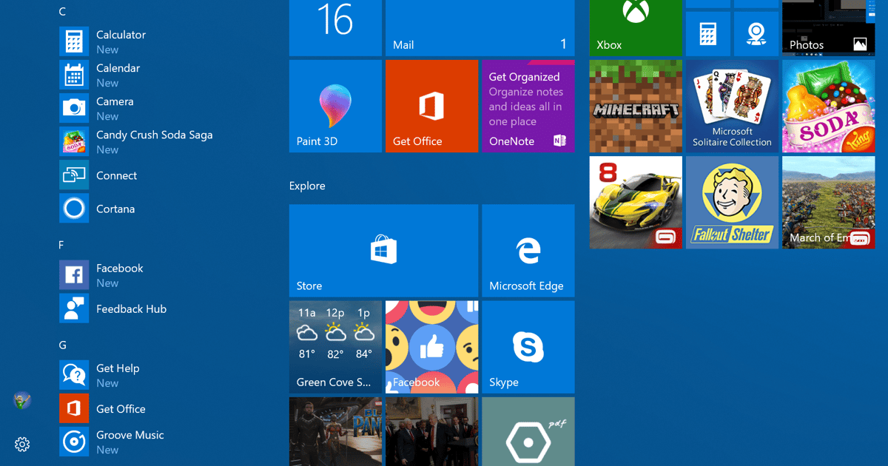888x466 pixels.
Task: Open Candy Crush Soda Saga from the list
Action: pyautogui.click(x=154, y=142)
